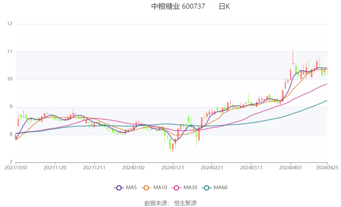The height and width of the screenshot is (207, 341).
Task: Select the 20240123 date axis label
Action: click(173, 168)
